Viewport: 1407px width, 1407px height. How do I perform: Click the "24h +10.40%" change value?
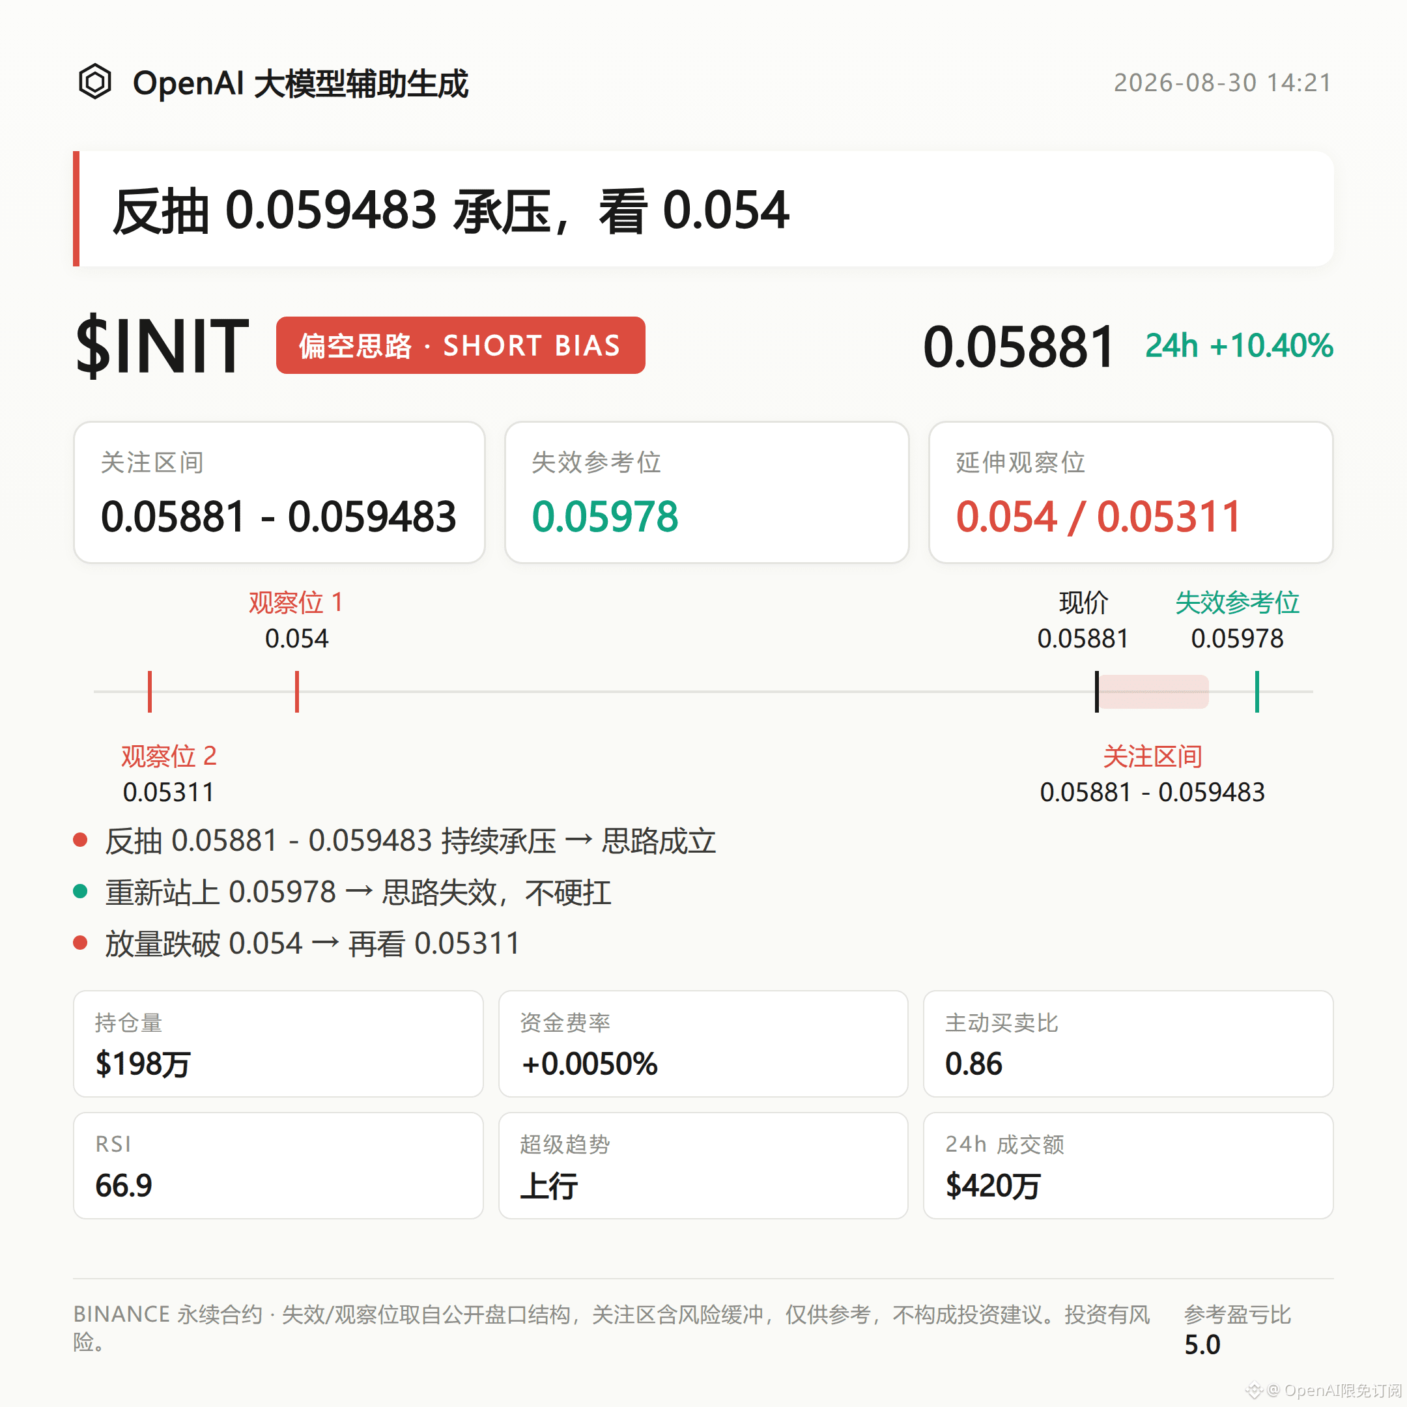click(x=1239, y=345)
